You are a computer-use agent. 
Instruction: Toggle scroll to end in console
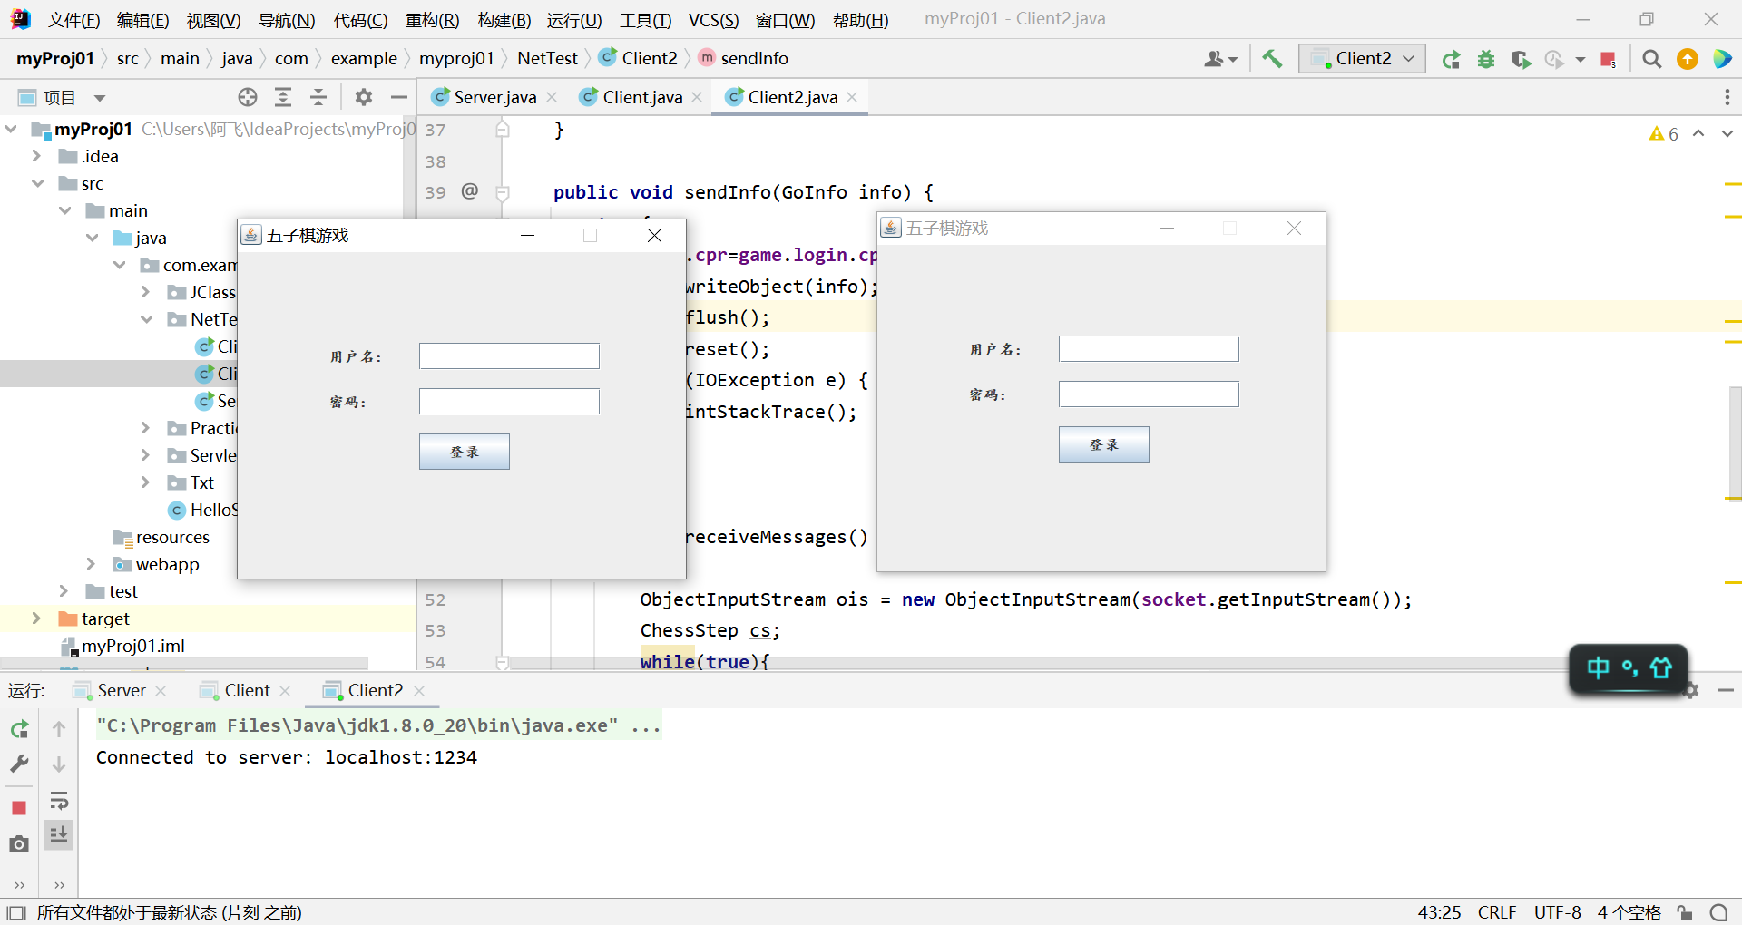[x=59, y=834]
